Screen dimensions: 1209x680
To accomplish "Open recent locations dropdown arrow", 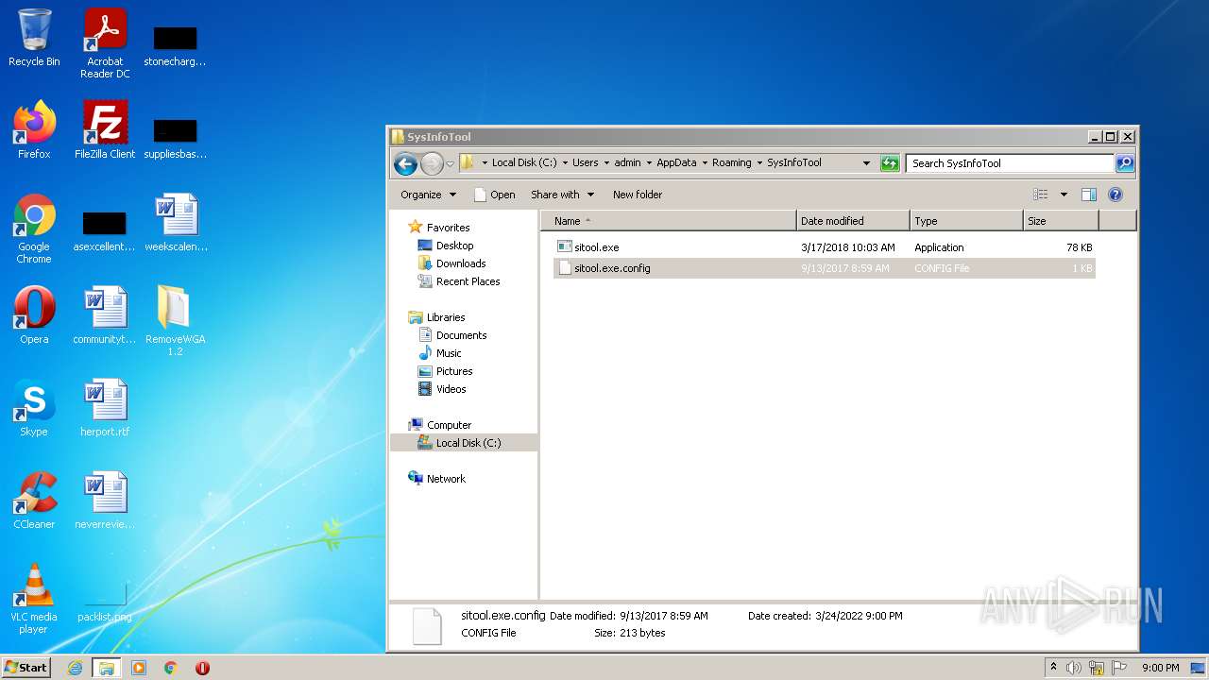I will point(451,163).
